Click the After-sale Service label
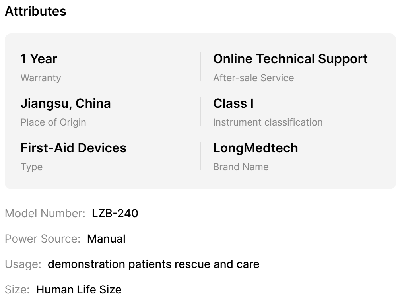Viewport: 400px width, 303px height. (x=253, y=78)
